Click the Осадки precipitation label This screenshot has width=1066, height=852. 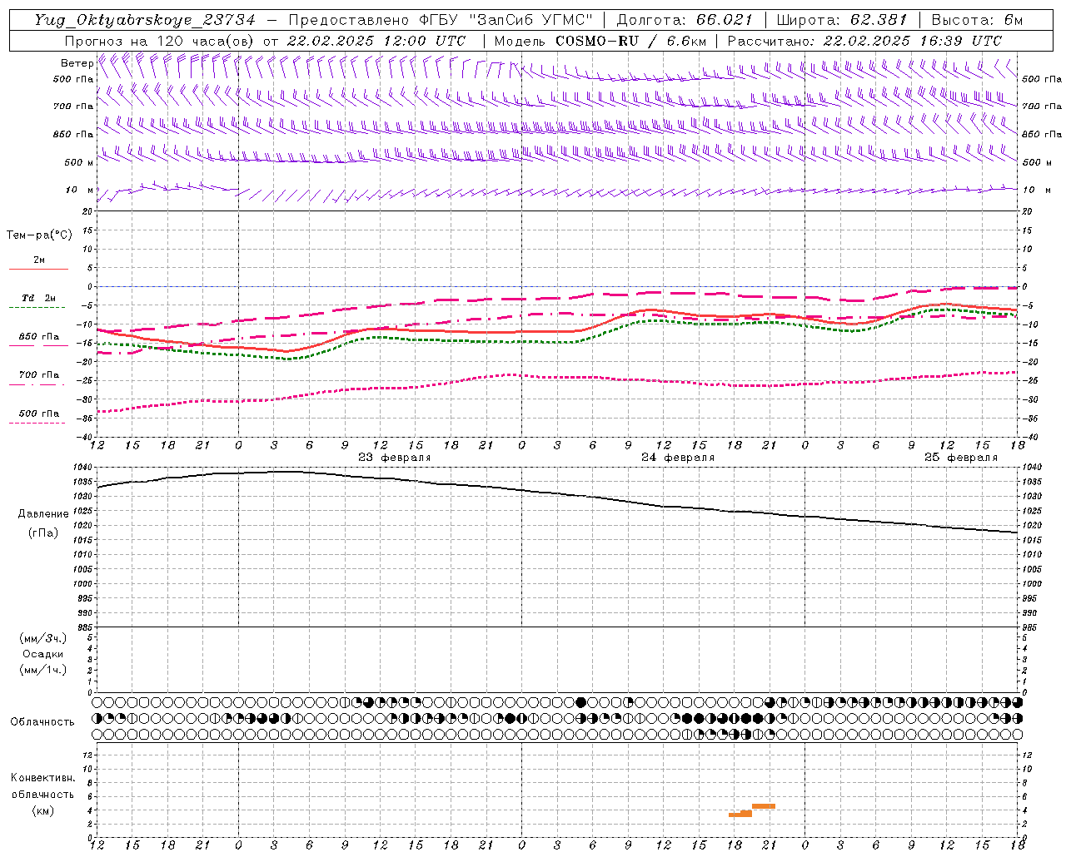(43, 654)
